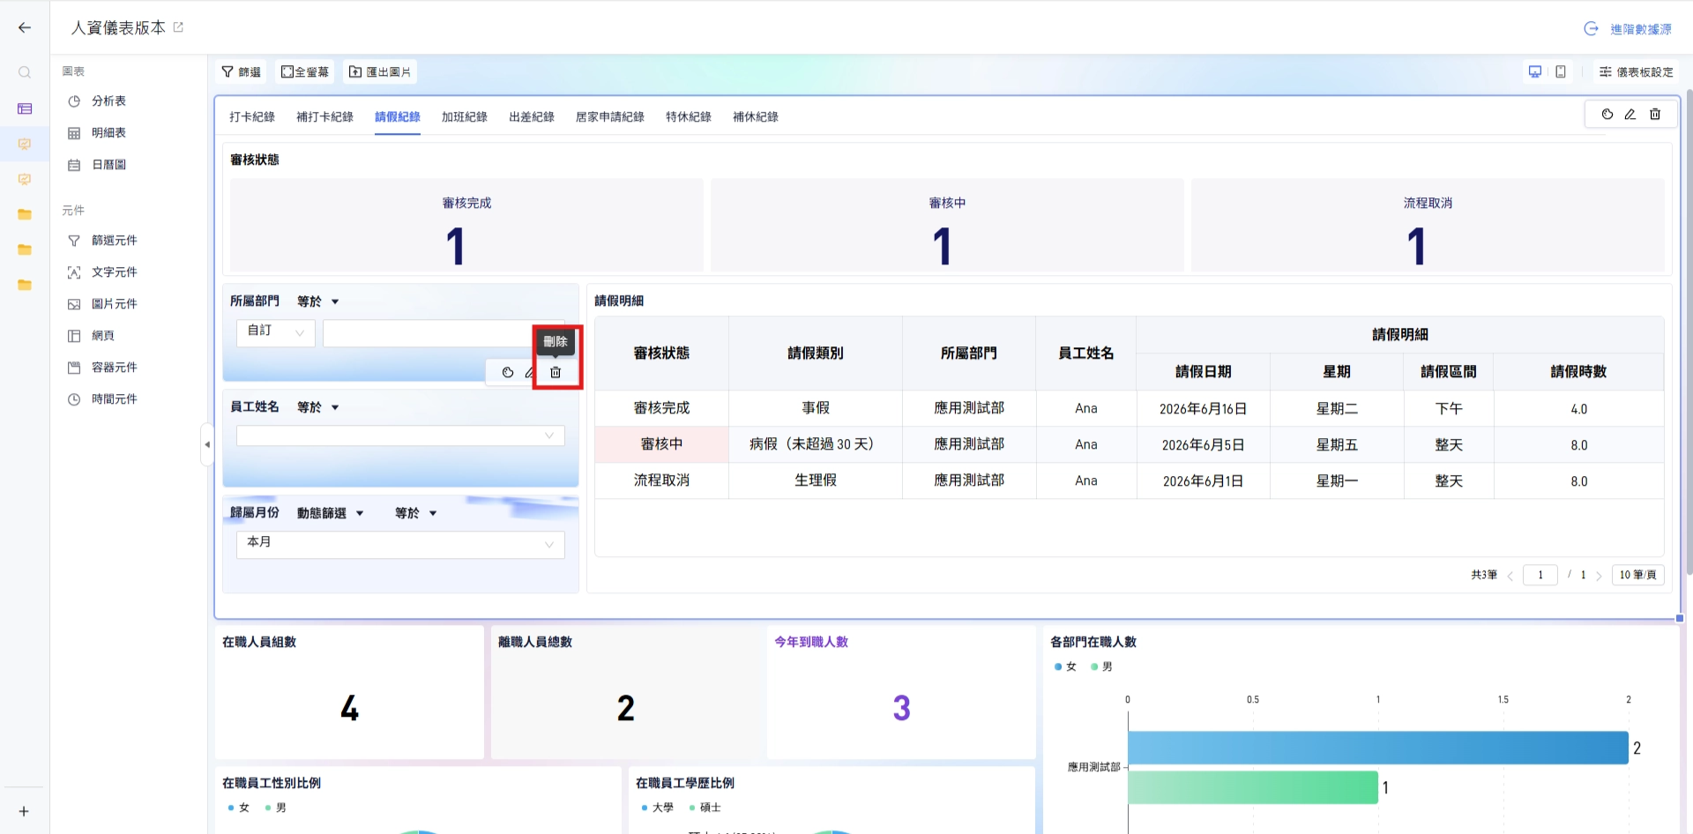Click the search magnifier in the left rail

(25, 72)
